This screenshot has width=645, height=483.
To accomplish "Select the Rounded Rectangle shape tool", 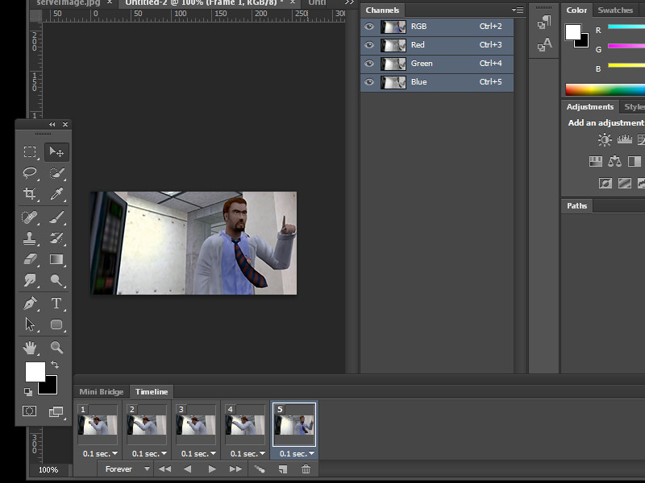I will (56, 324).
